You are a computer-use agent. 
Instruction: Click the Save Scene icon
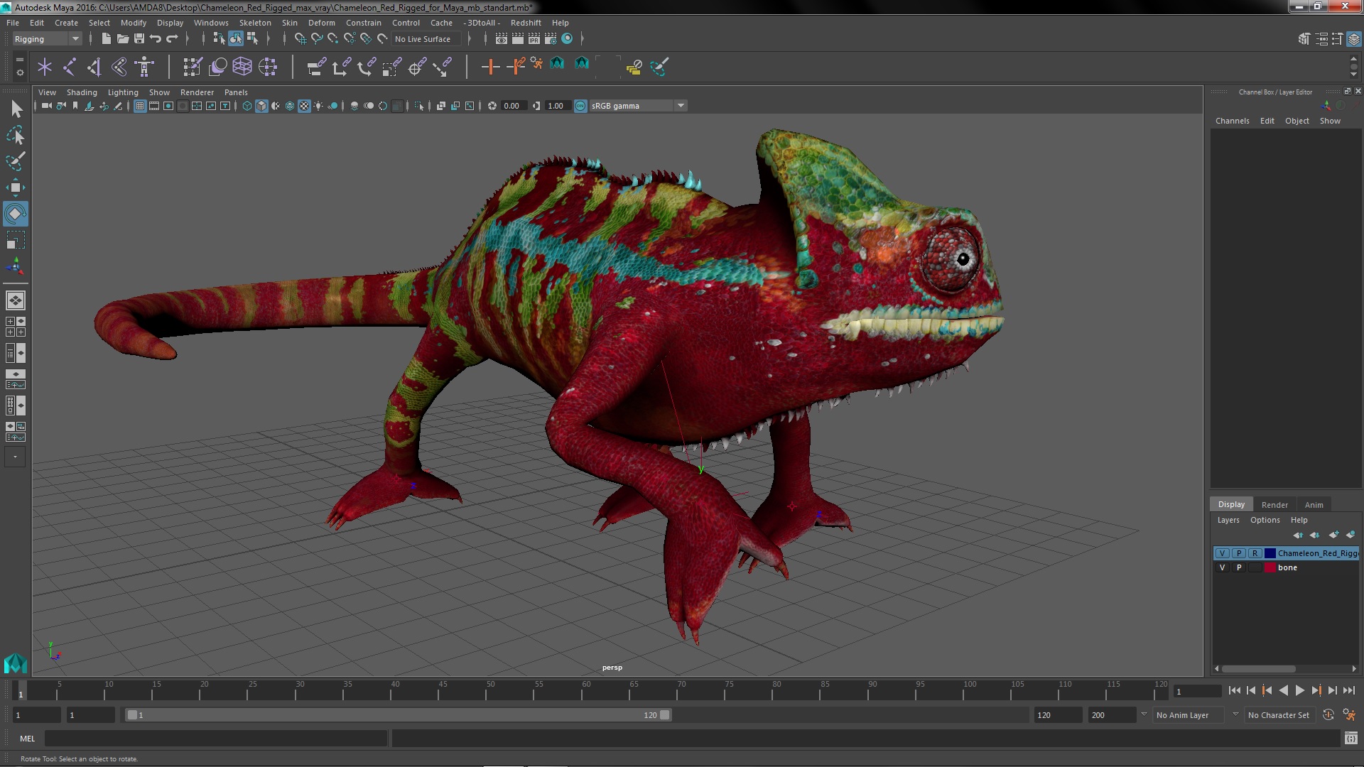[x=139, y=38]
